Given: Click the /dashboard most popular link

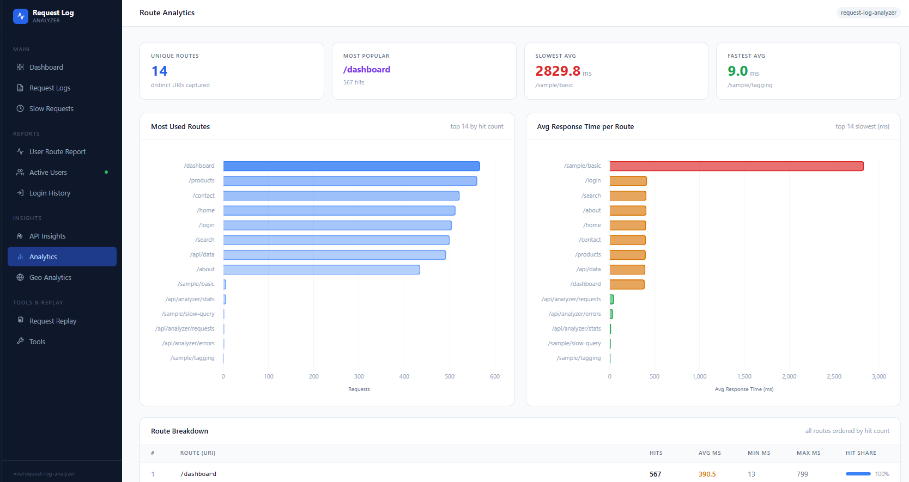Looking at the screenshot, I should tap(367, 70).
